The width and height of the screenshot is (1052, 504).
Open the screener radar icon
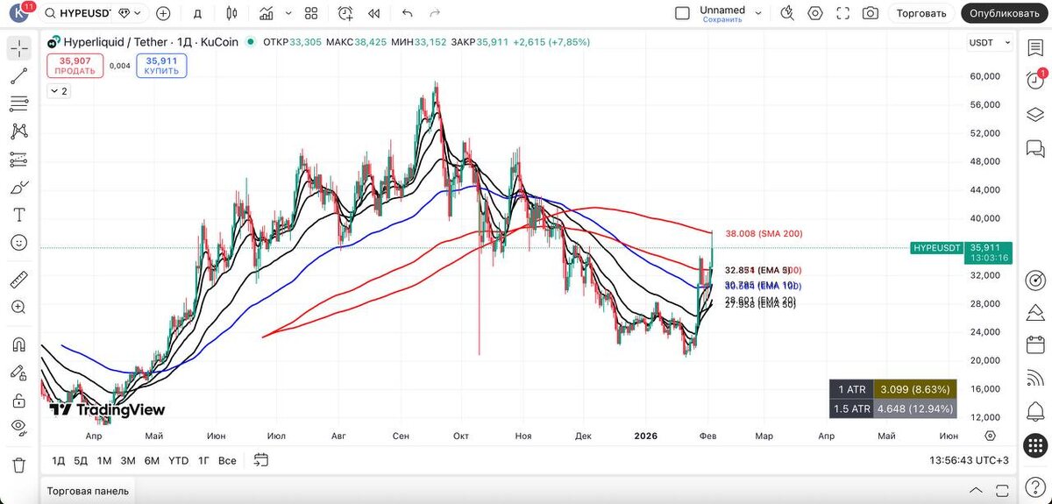tap(1034, 280)
